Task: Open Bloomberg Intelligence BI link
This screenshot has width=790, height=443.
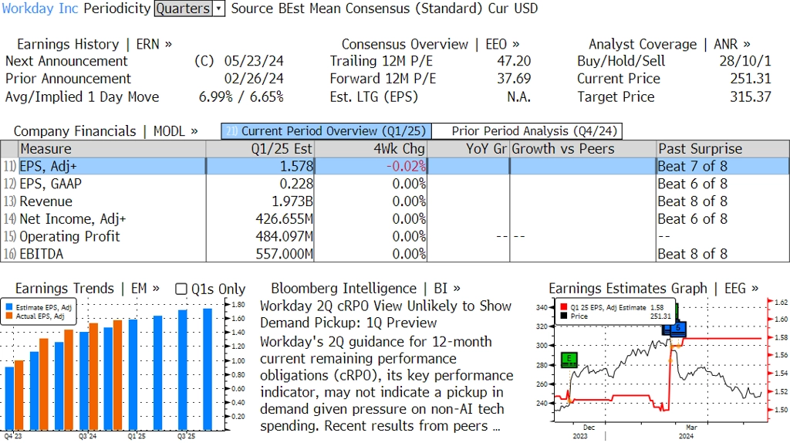Action: point(365,289)
